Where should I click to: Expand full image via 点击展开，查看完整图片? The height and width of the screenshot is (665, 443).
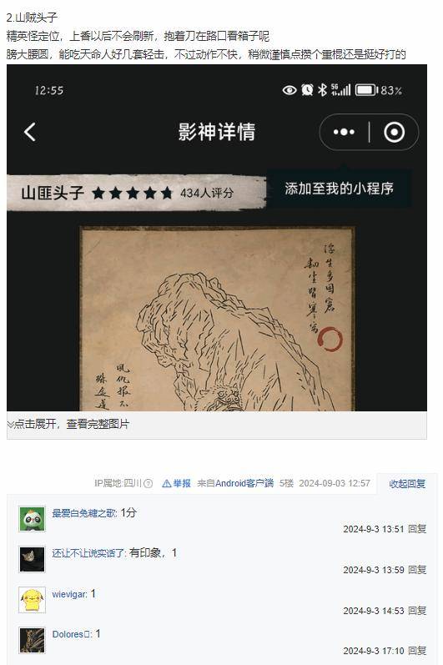(72, 424)
